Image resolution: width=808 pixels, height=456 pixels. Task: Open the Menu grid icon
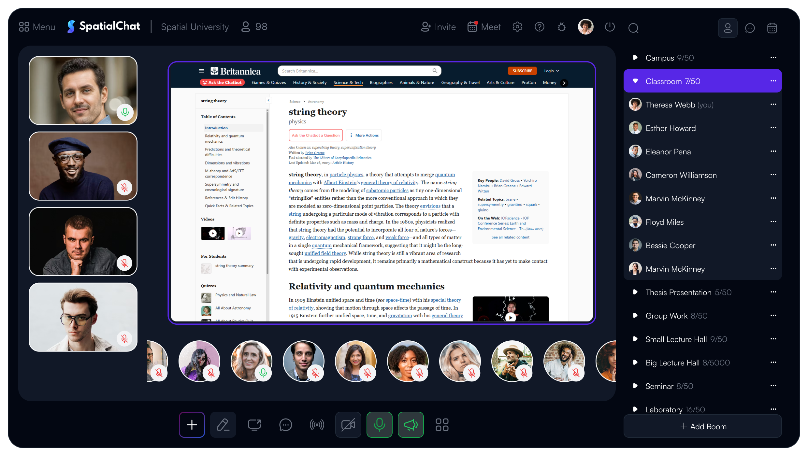point(24,27)
